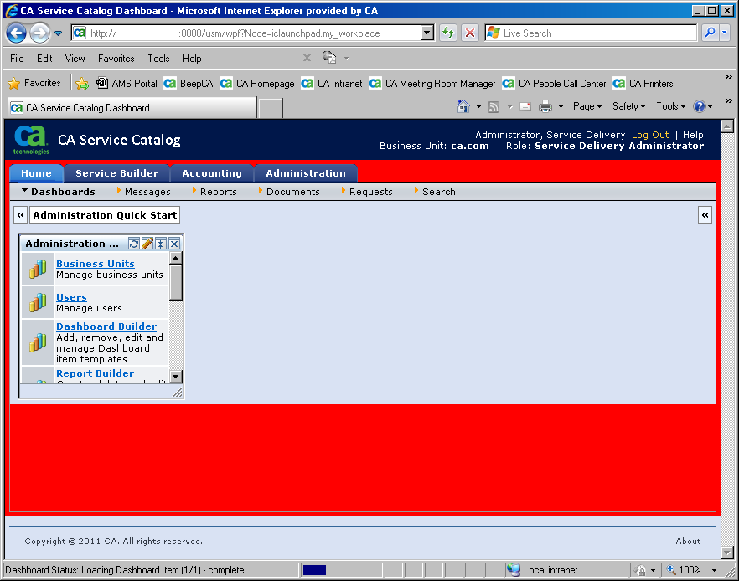This screenshot has height=581, width=739.
Task: Open the Messages submenu
Action: (x=143, y=192)
